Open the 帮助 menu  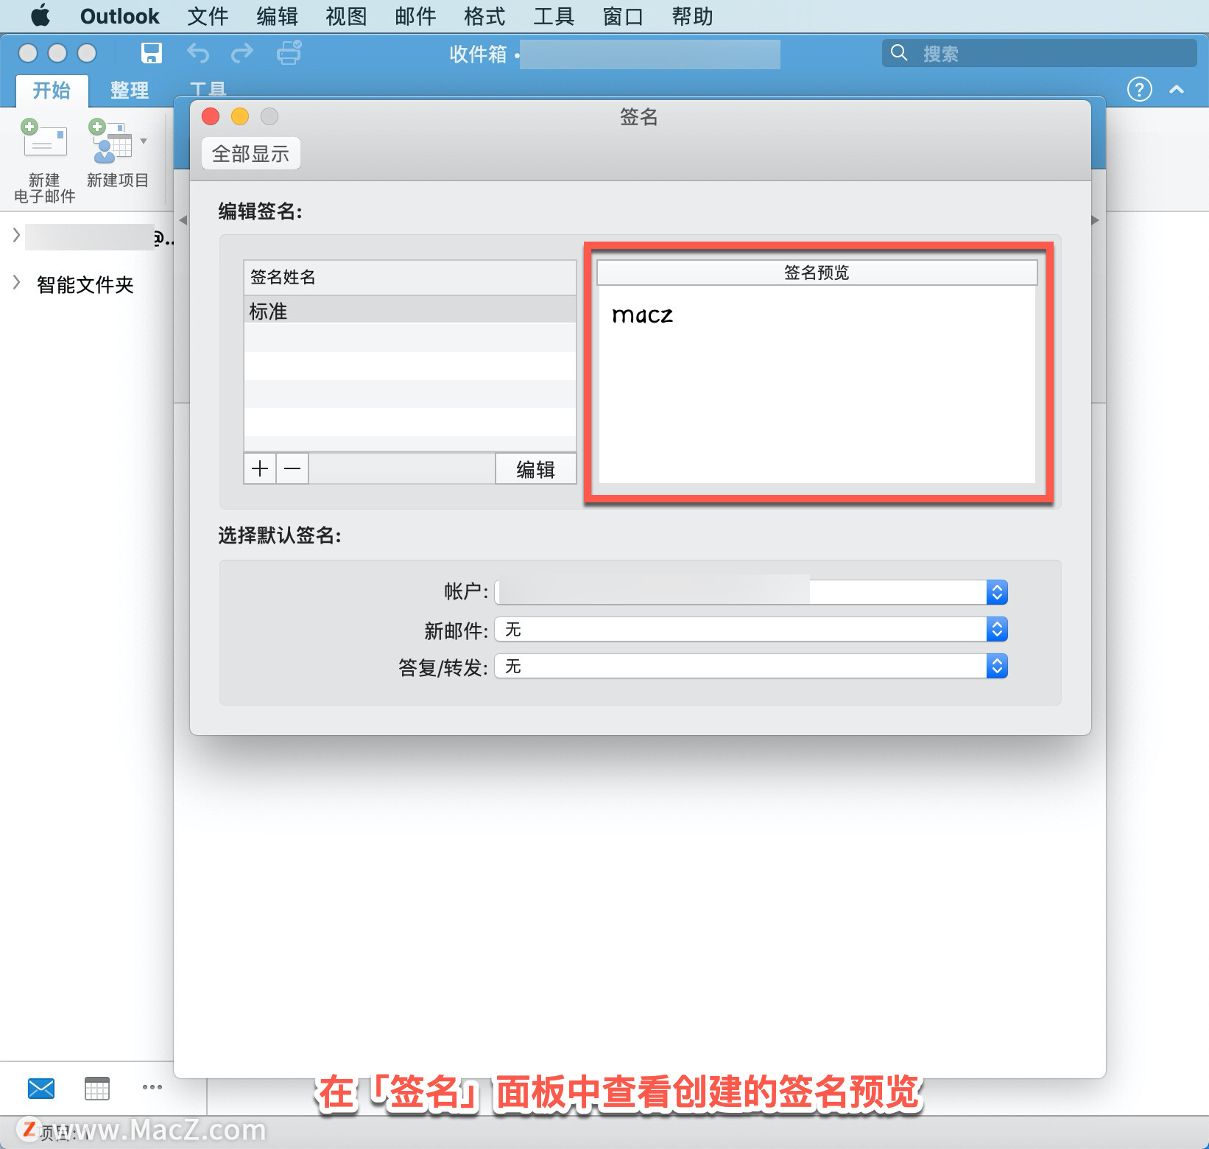point(692,16)
